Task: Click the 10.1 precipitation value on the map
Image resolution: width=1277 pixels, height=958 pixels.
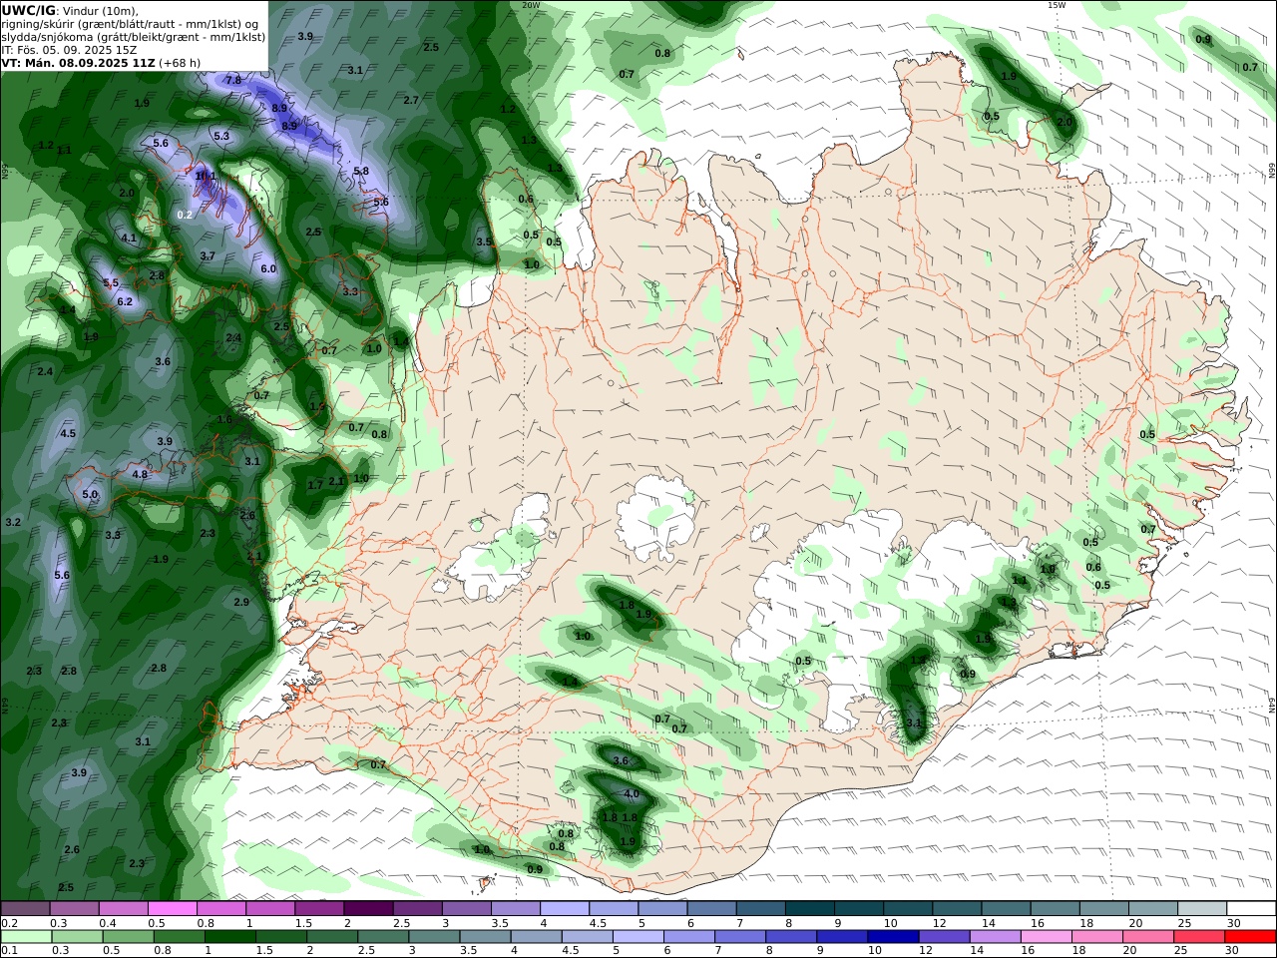Action: 206,177
